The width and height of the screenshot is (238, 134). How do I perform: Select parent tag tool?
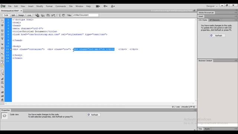[2, 44]
